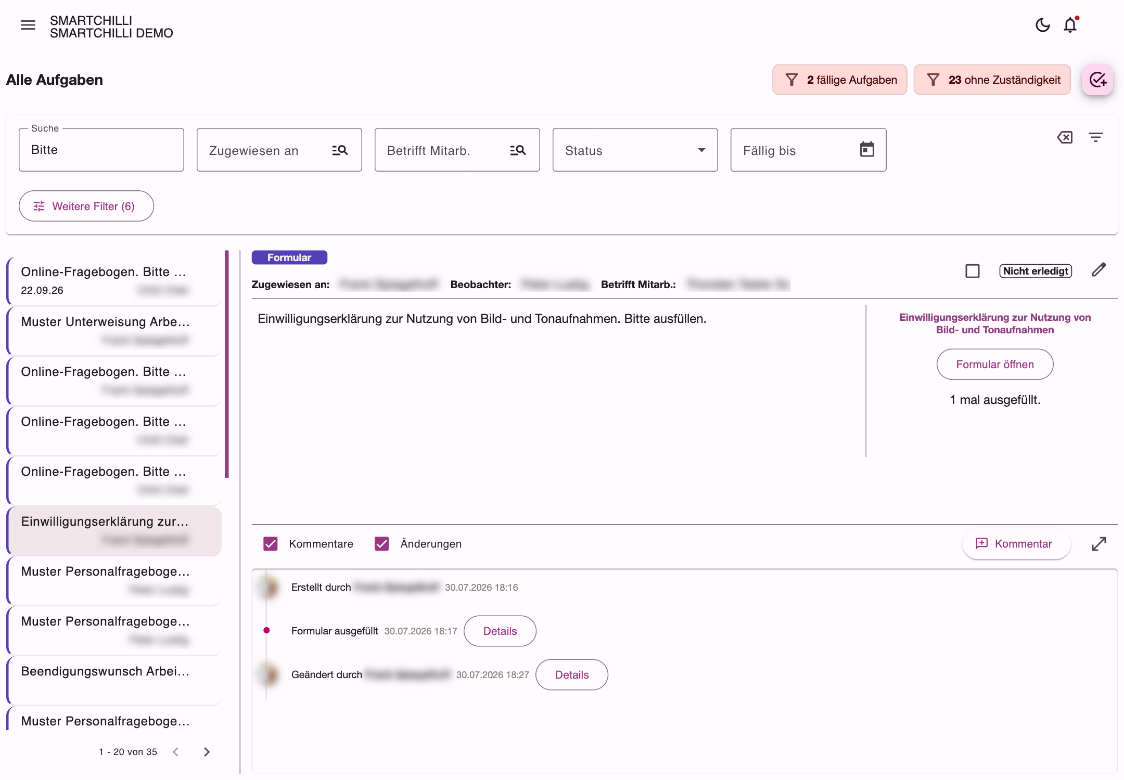Open the notifications bell

(1070, 25)
